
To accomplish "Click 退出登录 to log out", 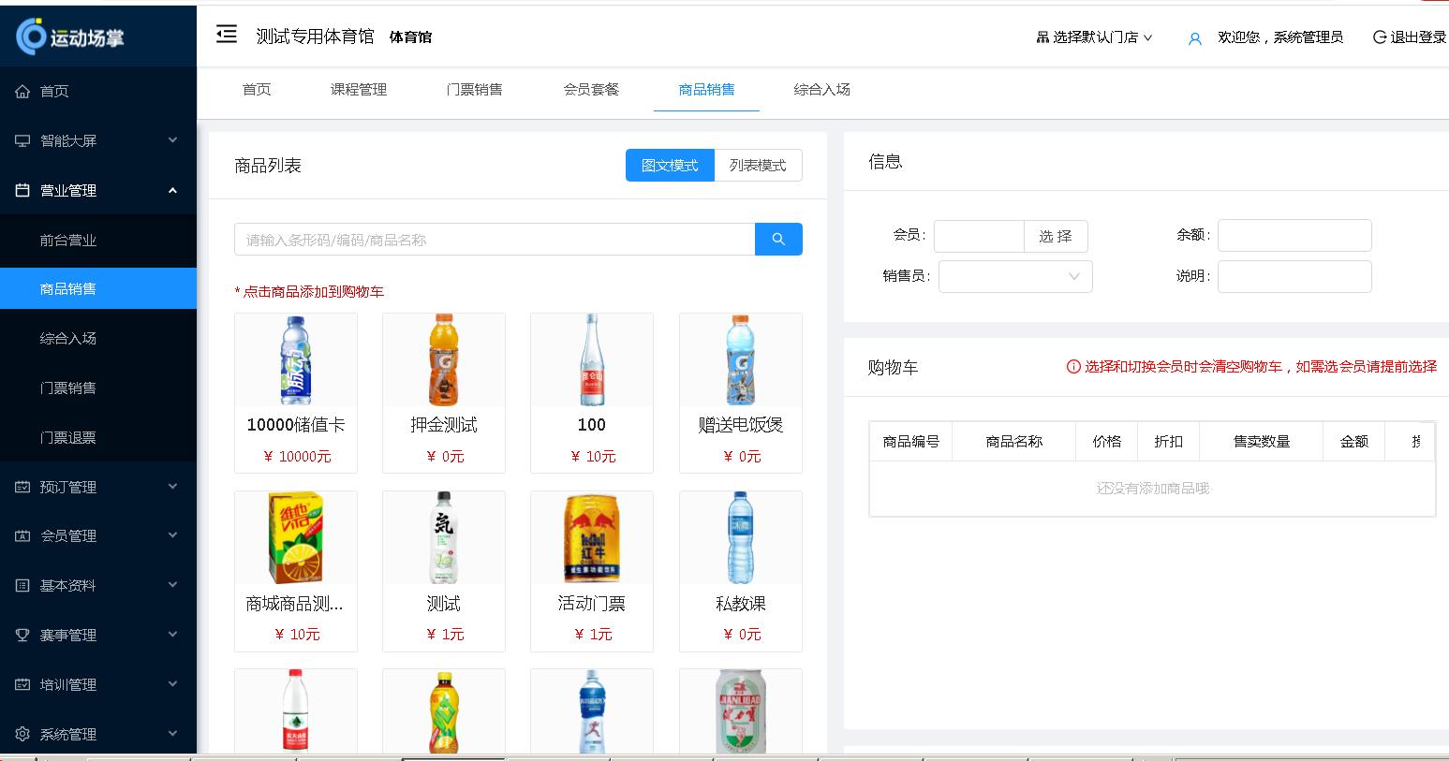I will 1411,37.
